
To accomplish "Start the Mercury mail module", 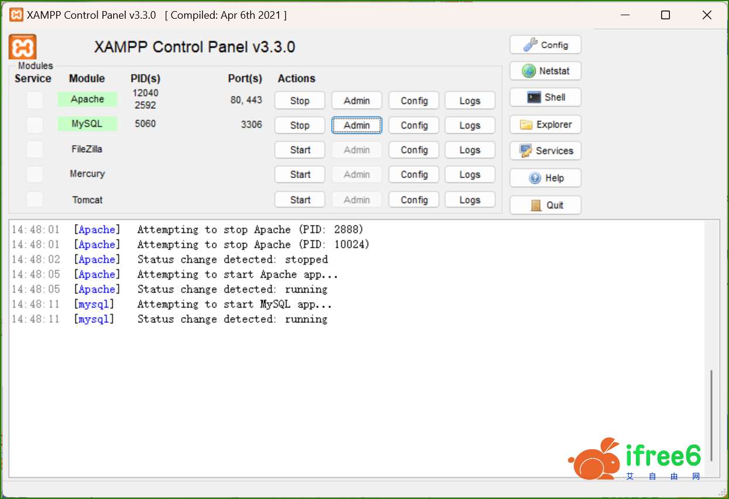I will [x=300, y=174].
